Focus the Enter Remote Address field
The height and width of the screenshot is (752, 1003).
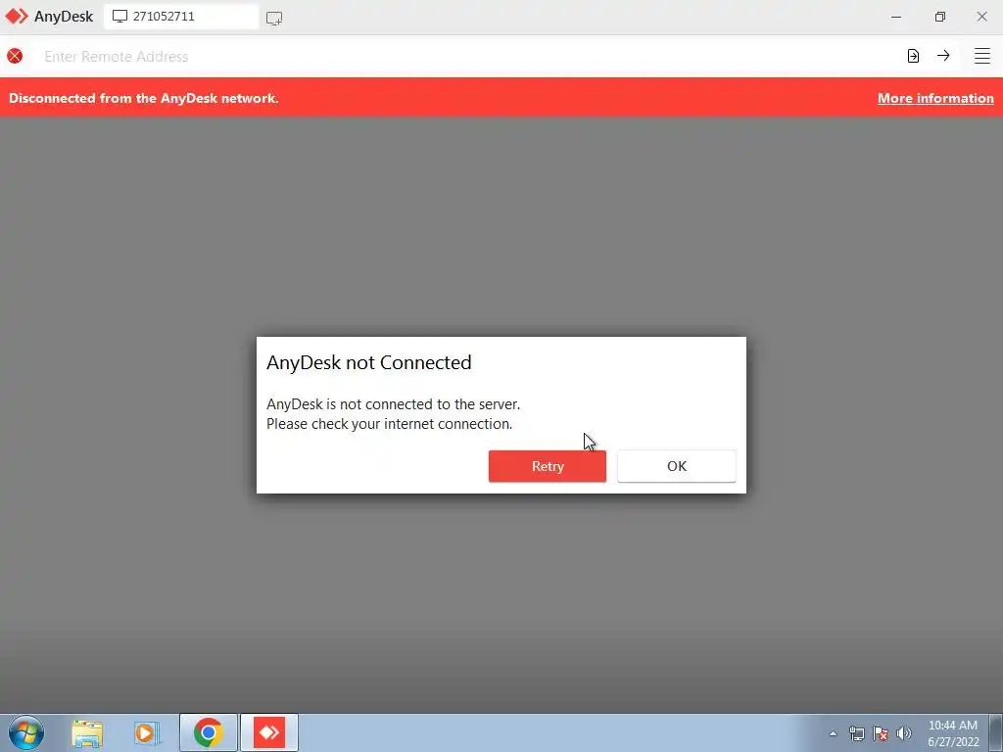[467, 56]
